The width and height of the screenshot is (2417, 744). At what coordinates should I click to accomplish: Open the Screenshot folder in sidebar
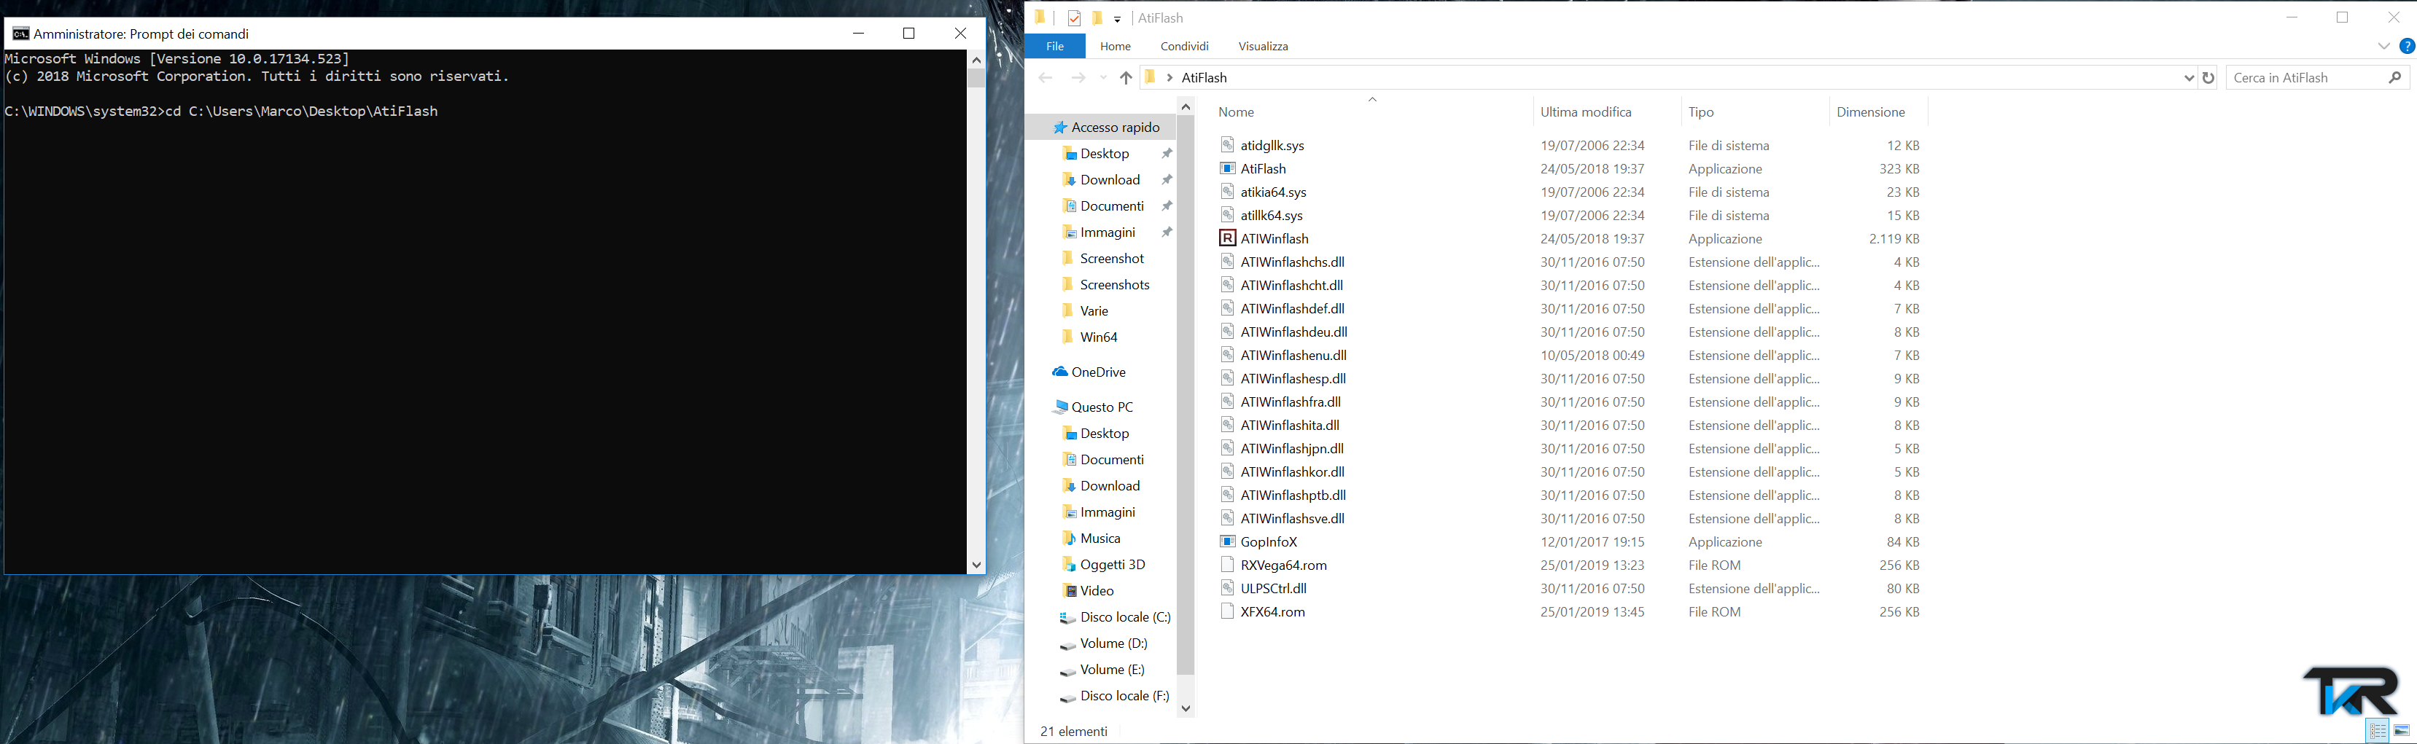click(x=1112, y=259)
